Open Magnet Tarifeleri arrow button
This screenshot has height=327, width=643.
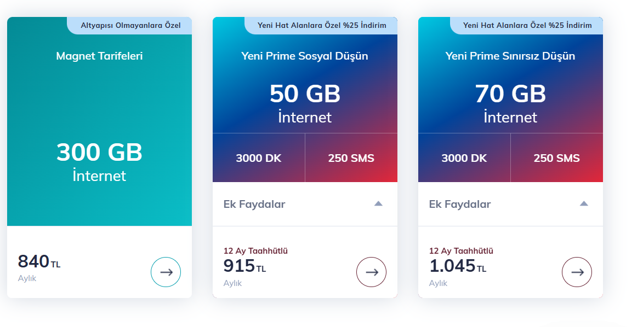click(x=166, y=272)
